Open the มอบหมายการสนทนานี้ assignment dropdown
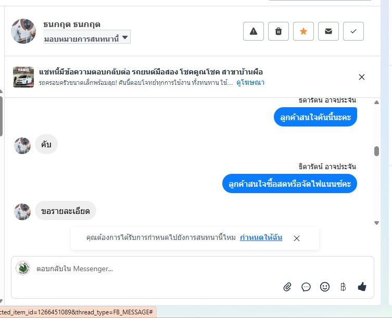Viewport: 392px width, 318px height. (x=87, y=37)
